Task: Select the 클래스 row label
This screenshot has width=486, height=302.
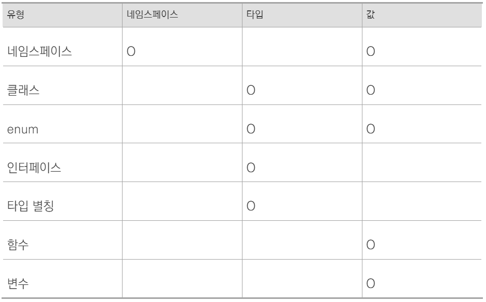Action: click(x=23, y=90)
